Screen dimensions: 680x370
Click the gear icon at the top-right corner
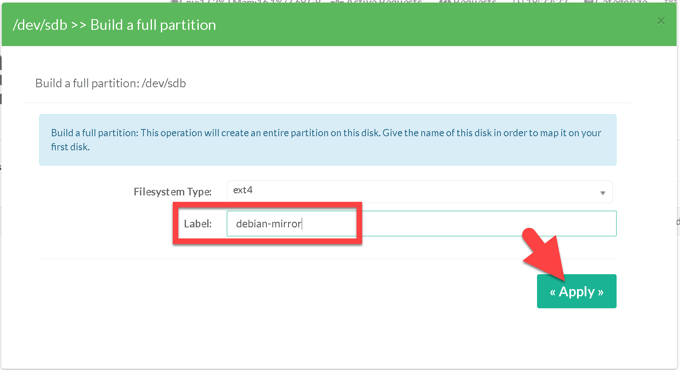tap(671, 2)
